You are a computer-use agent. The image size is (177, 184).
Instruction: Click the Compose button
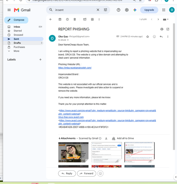[16, 20]
